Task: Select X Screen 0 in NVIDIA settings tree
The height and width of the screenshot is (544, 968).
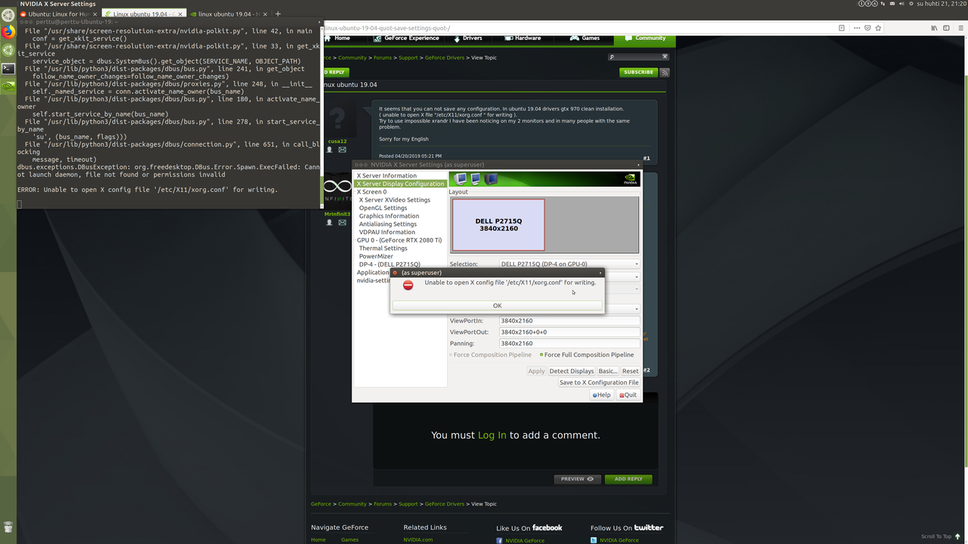Action: click(x=371, y=192)
